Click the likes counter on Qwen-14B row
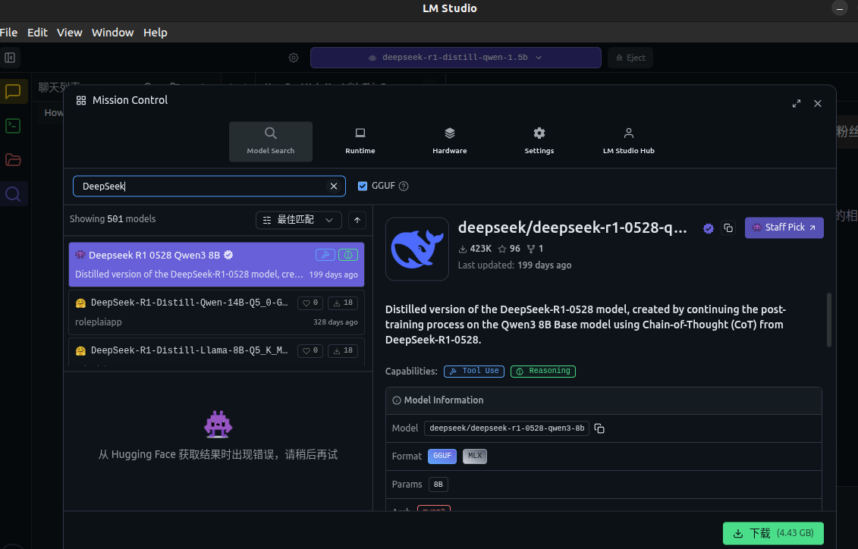Image resolution: width=858 pixels, height=549 pixels. tap(310, 303)
